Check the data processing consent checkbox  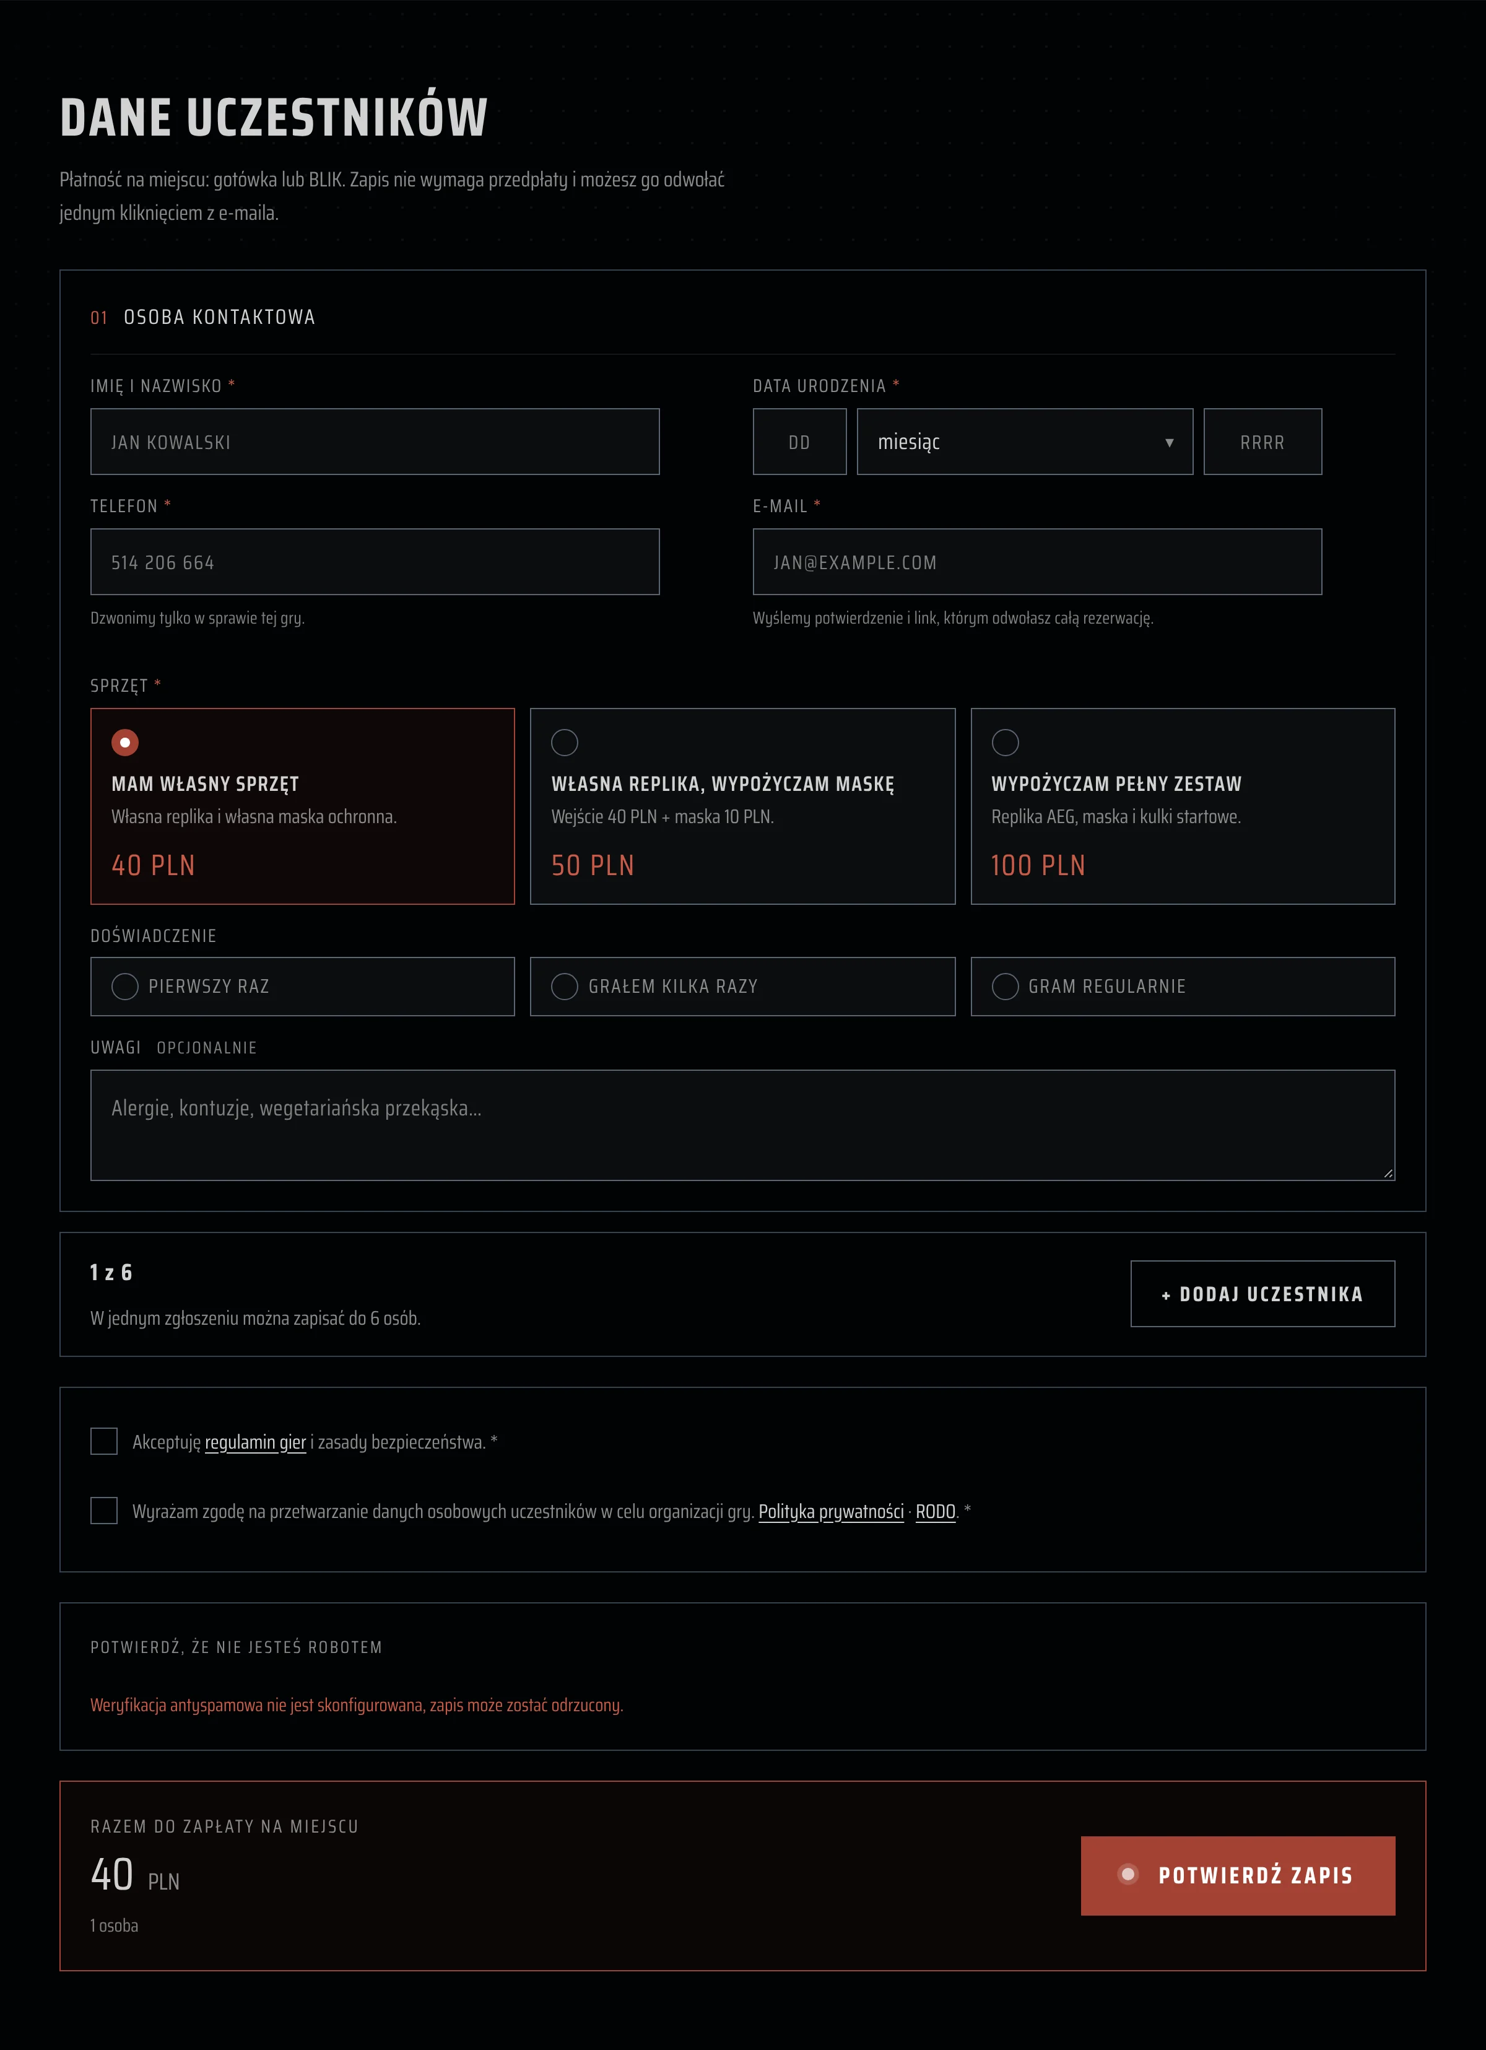click(104, 1511)
